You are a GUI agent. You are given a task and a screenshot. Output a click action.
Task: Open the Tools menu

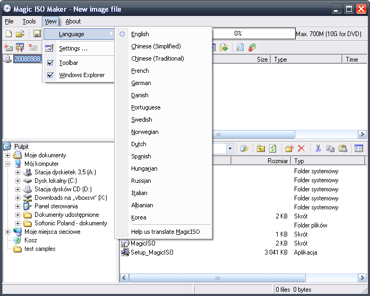point(29,21)
